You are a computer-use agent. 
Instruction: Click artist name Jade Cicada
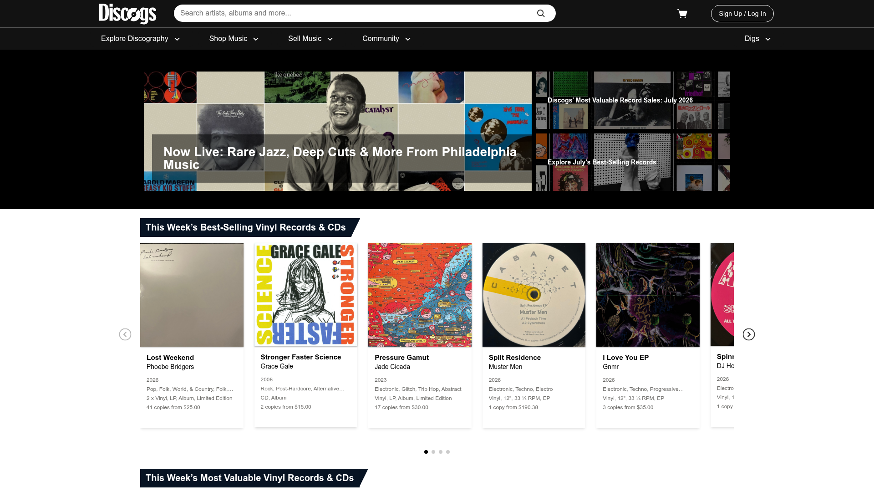tap(392, 367)
